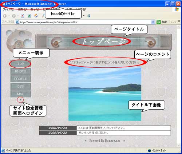Go to the Home page icon in toolbar
Screen dimensions: 182x154
[36, 16]
